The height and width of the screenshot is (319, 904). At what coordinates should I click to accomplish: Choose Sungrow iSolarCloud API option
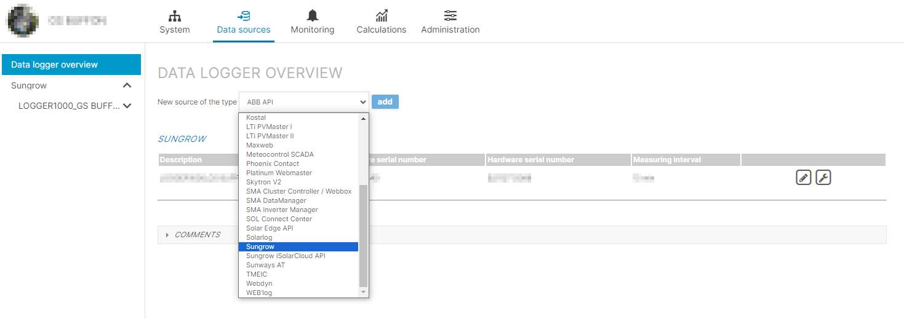click(298, 256)
